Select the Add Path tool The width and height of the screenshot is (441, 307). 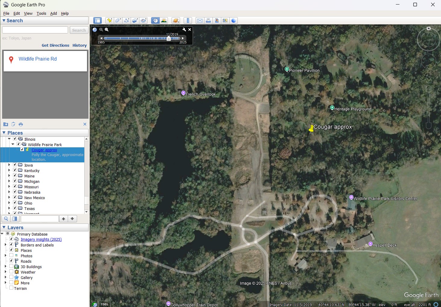click(x=127, y=20)
